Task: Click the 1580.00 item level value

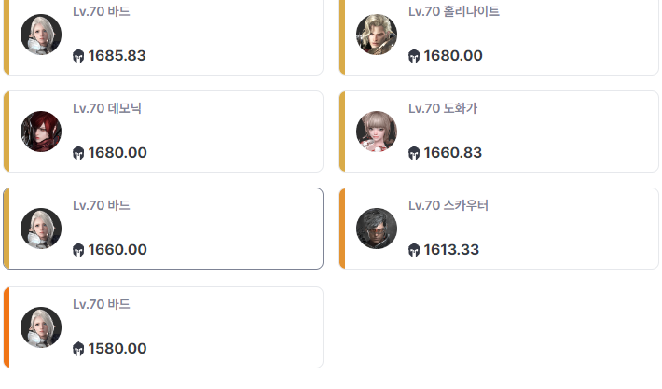Action: [x=117, y=349]
